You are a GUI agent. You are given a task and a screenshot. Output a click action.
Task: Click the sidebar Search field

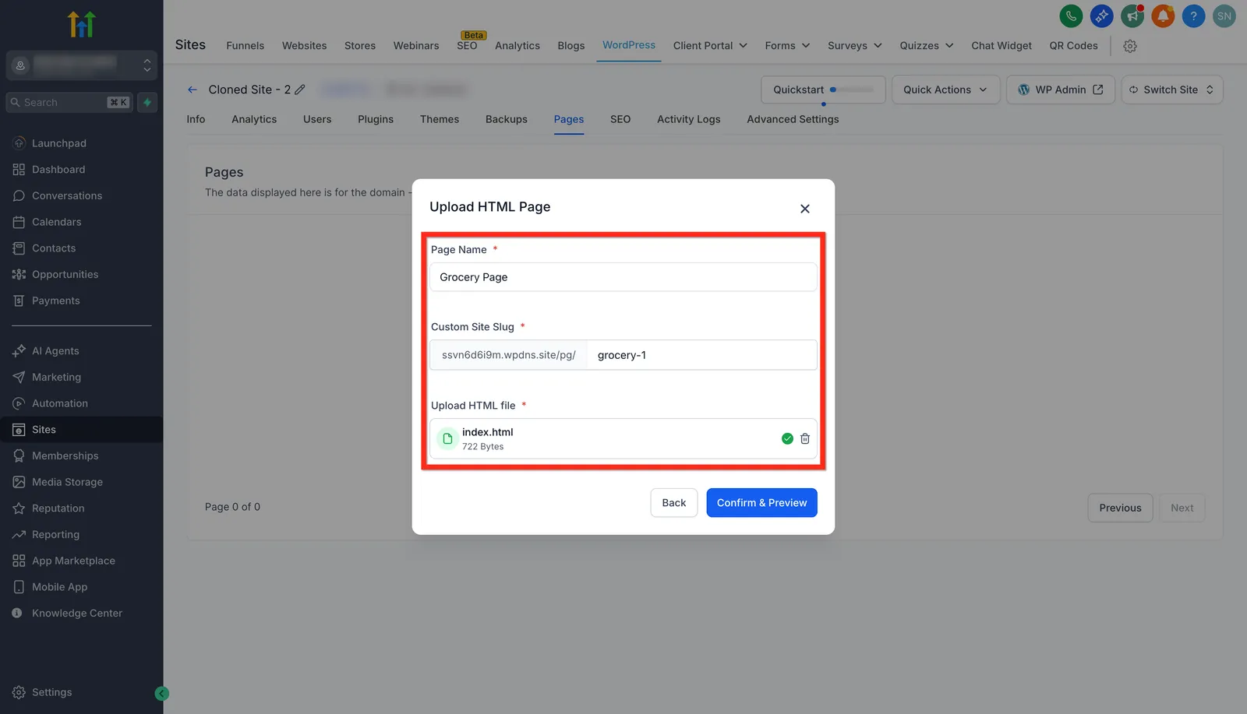(69, 102)
